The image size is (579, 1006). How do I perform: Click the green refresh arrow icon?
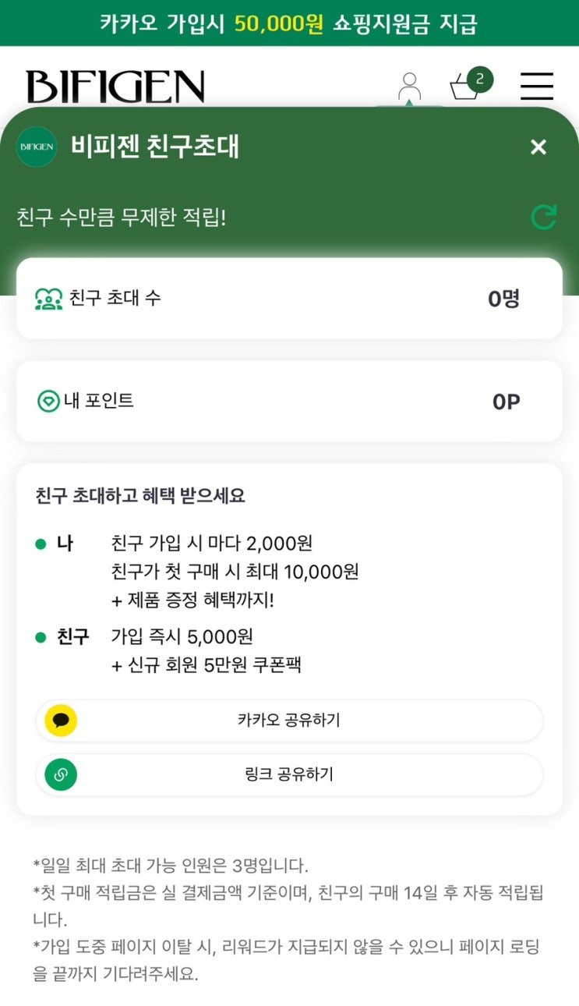[543, 217]
